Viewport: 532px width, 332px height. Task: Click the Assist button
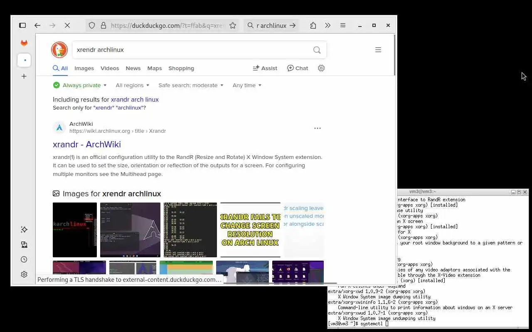(265, 68)
